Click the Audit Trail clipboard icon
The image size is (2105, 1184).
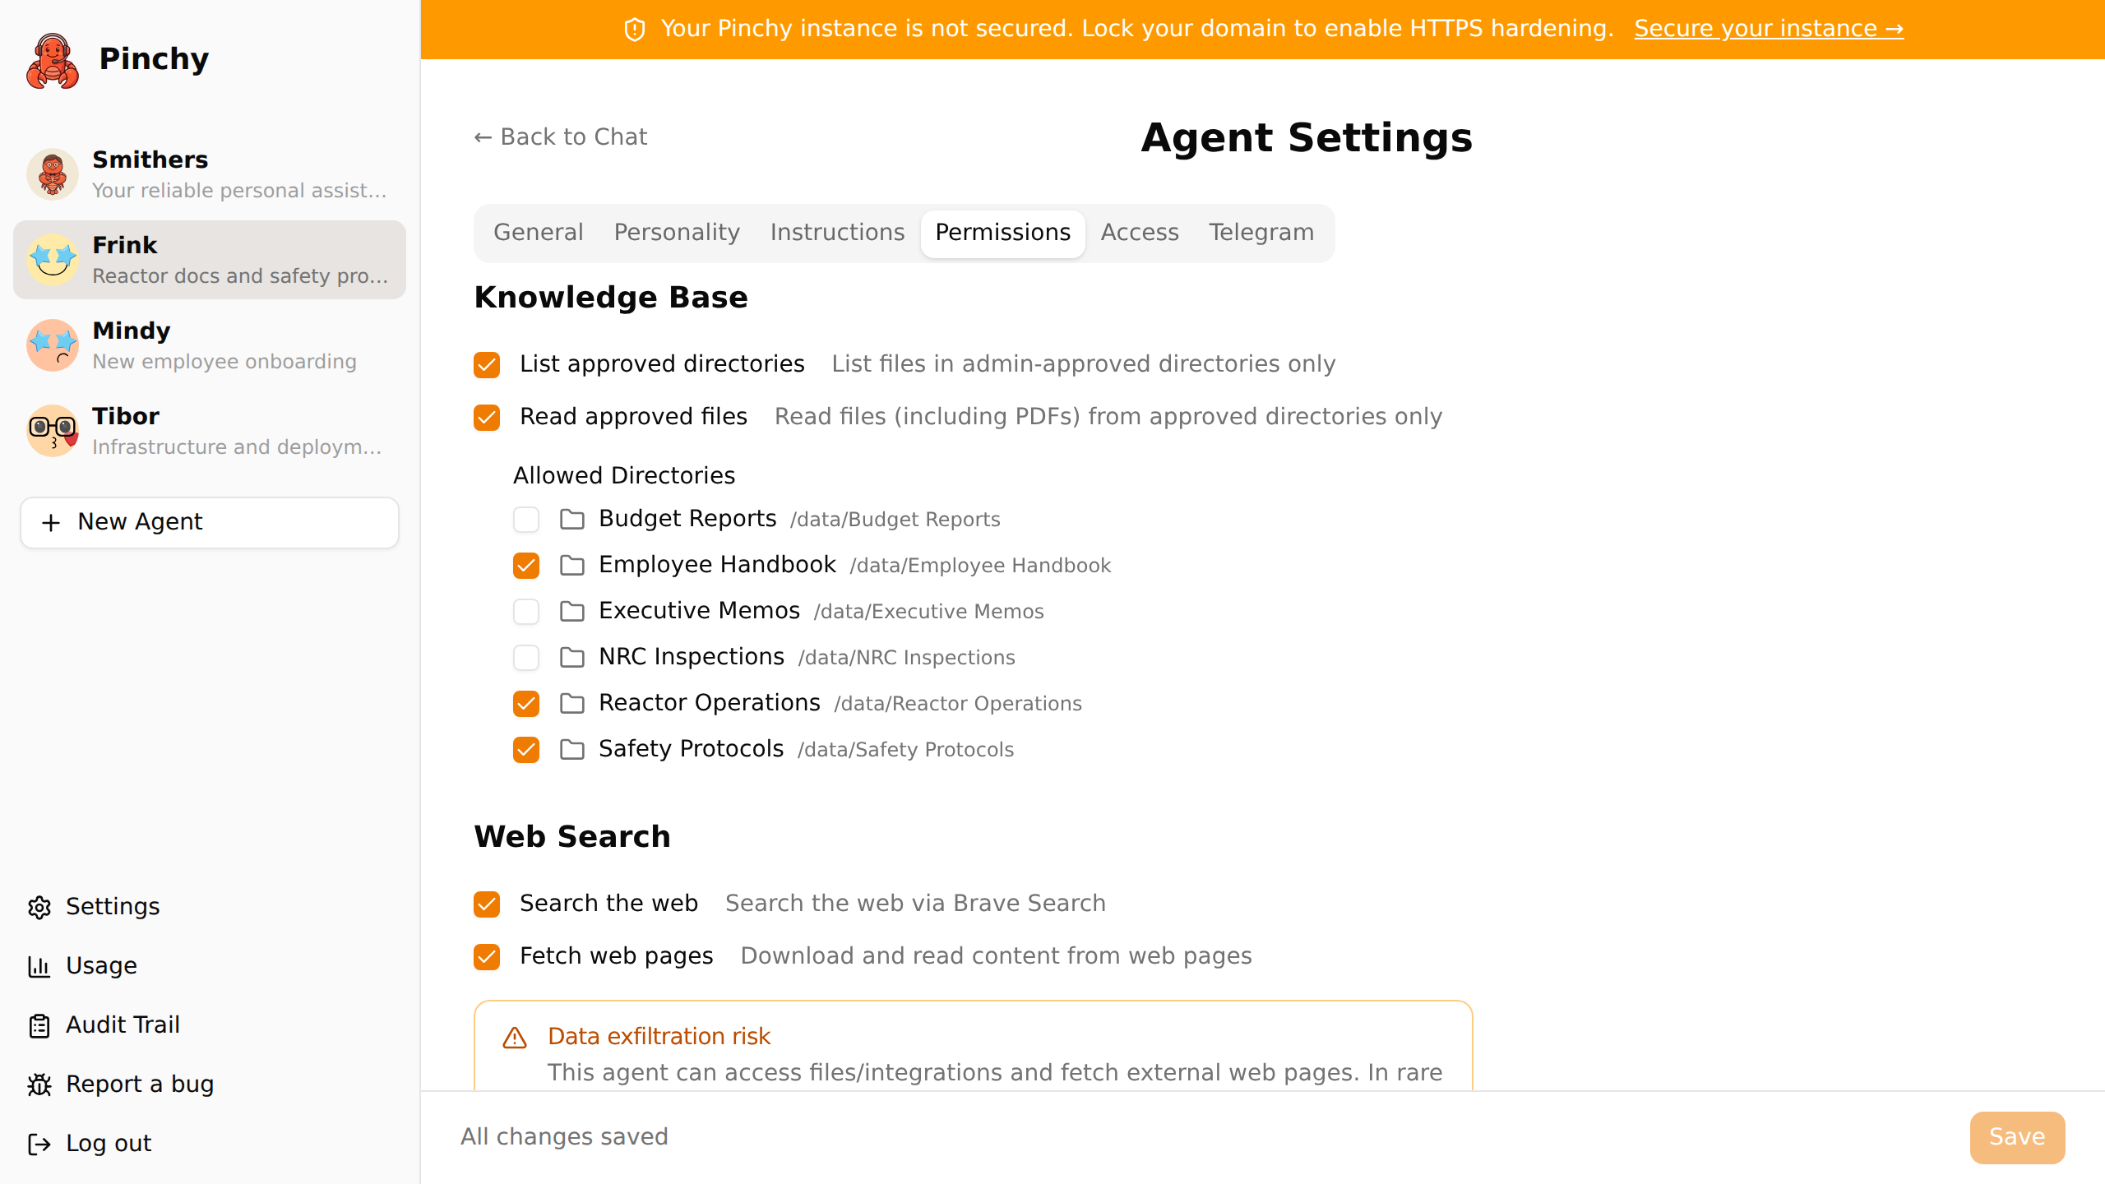tap(39, 1025)
